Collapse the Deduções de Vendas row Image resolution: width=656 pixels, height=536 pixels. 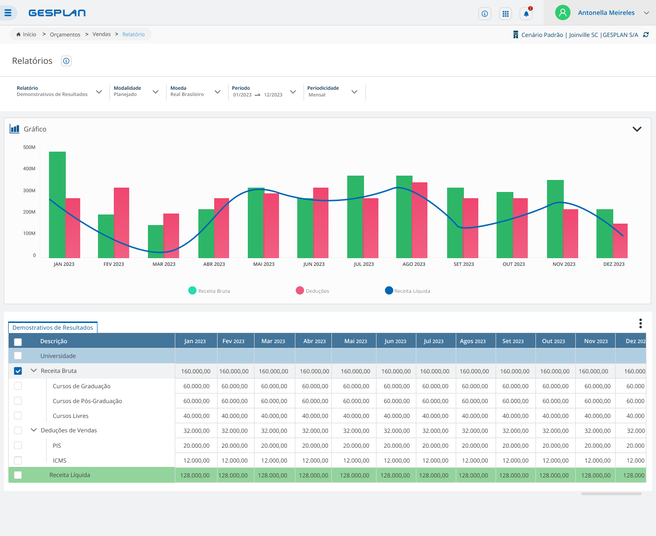[x=34, y=430]
